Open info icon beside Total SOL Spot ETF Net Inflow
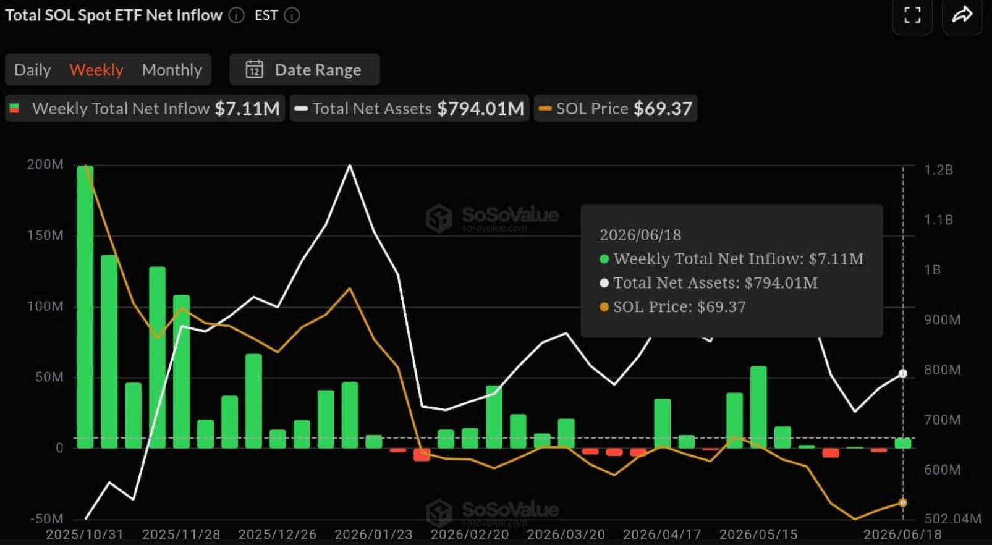The height and width of the screenshot is (545, 992). pyautogui.click(x=237, y=15)
